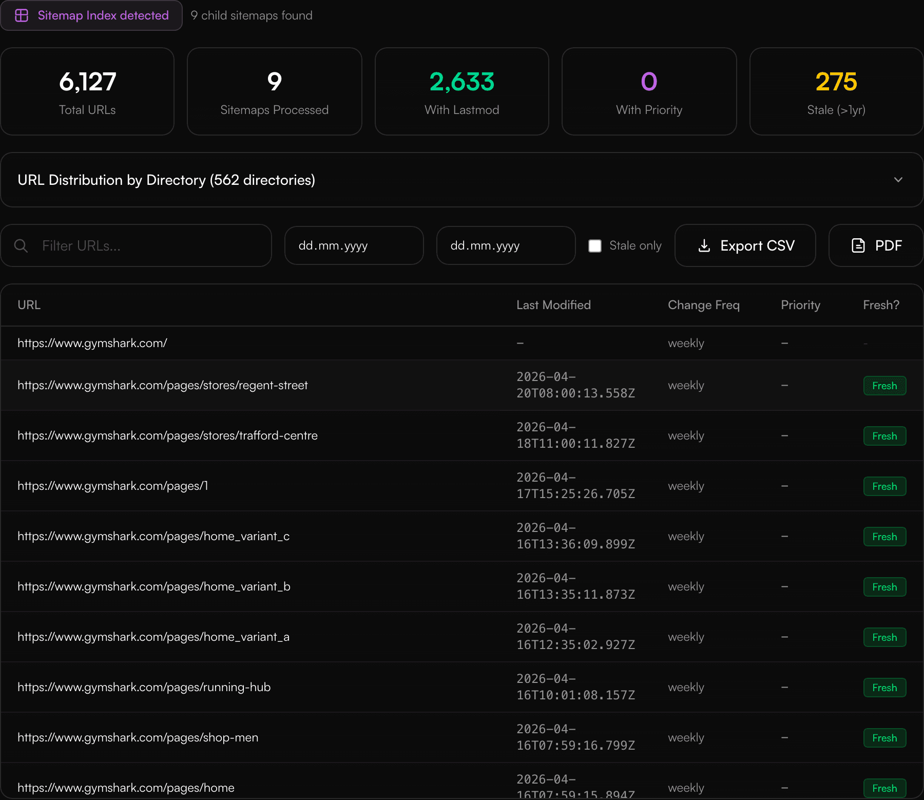The image size is (924, 800).
Task: Open the regent-street store page link
Action: click(163, 385)
